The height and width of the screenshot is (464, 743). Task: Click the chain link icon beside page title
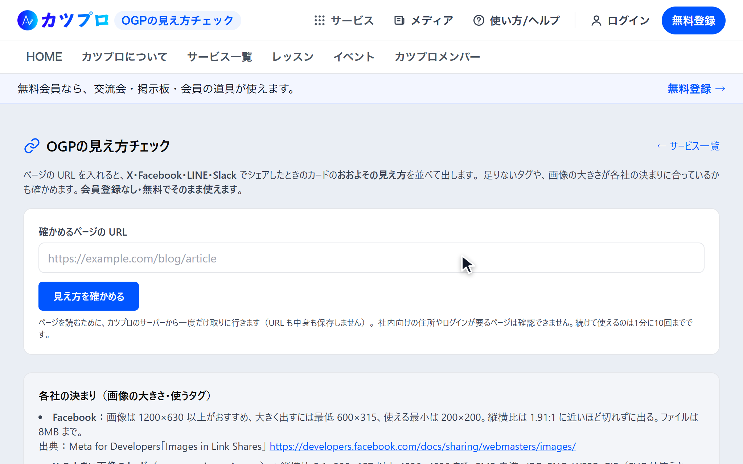pos(32,146)
